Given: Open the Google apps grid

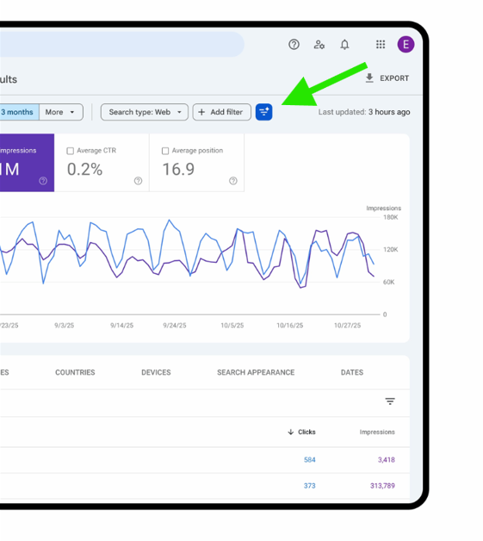Looking at the screenshot, I should point(381,45).
